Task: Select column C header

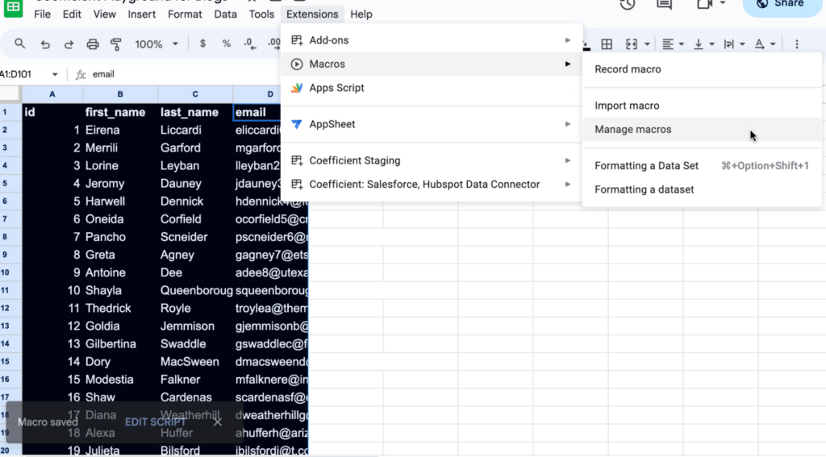Action: 195,94
